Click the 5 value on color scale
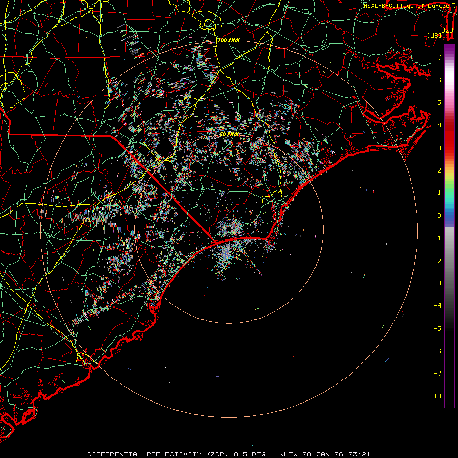 [439, 102]
